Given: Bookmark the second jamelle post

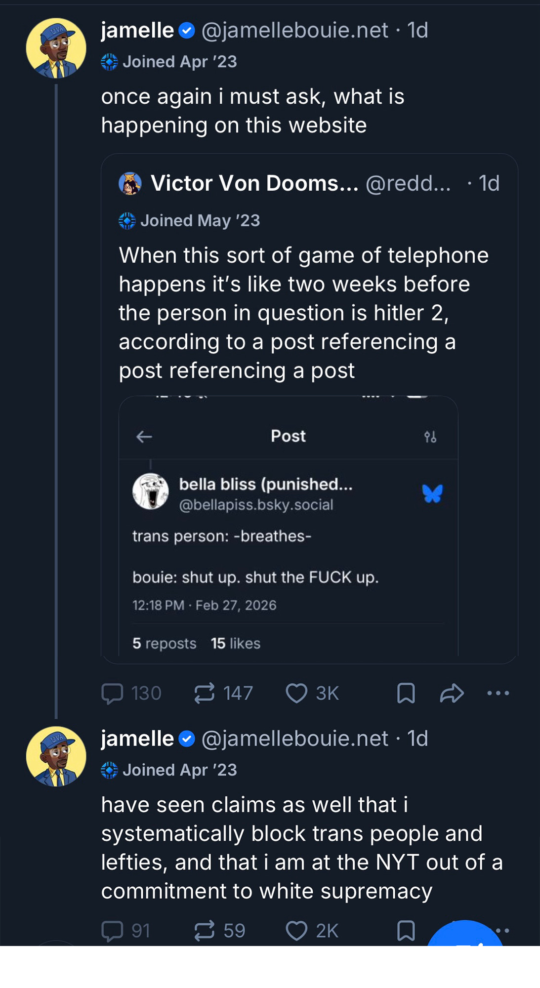Looking at the screenshot, I should coord(406,931).
